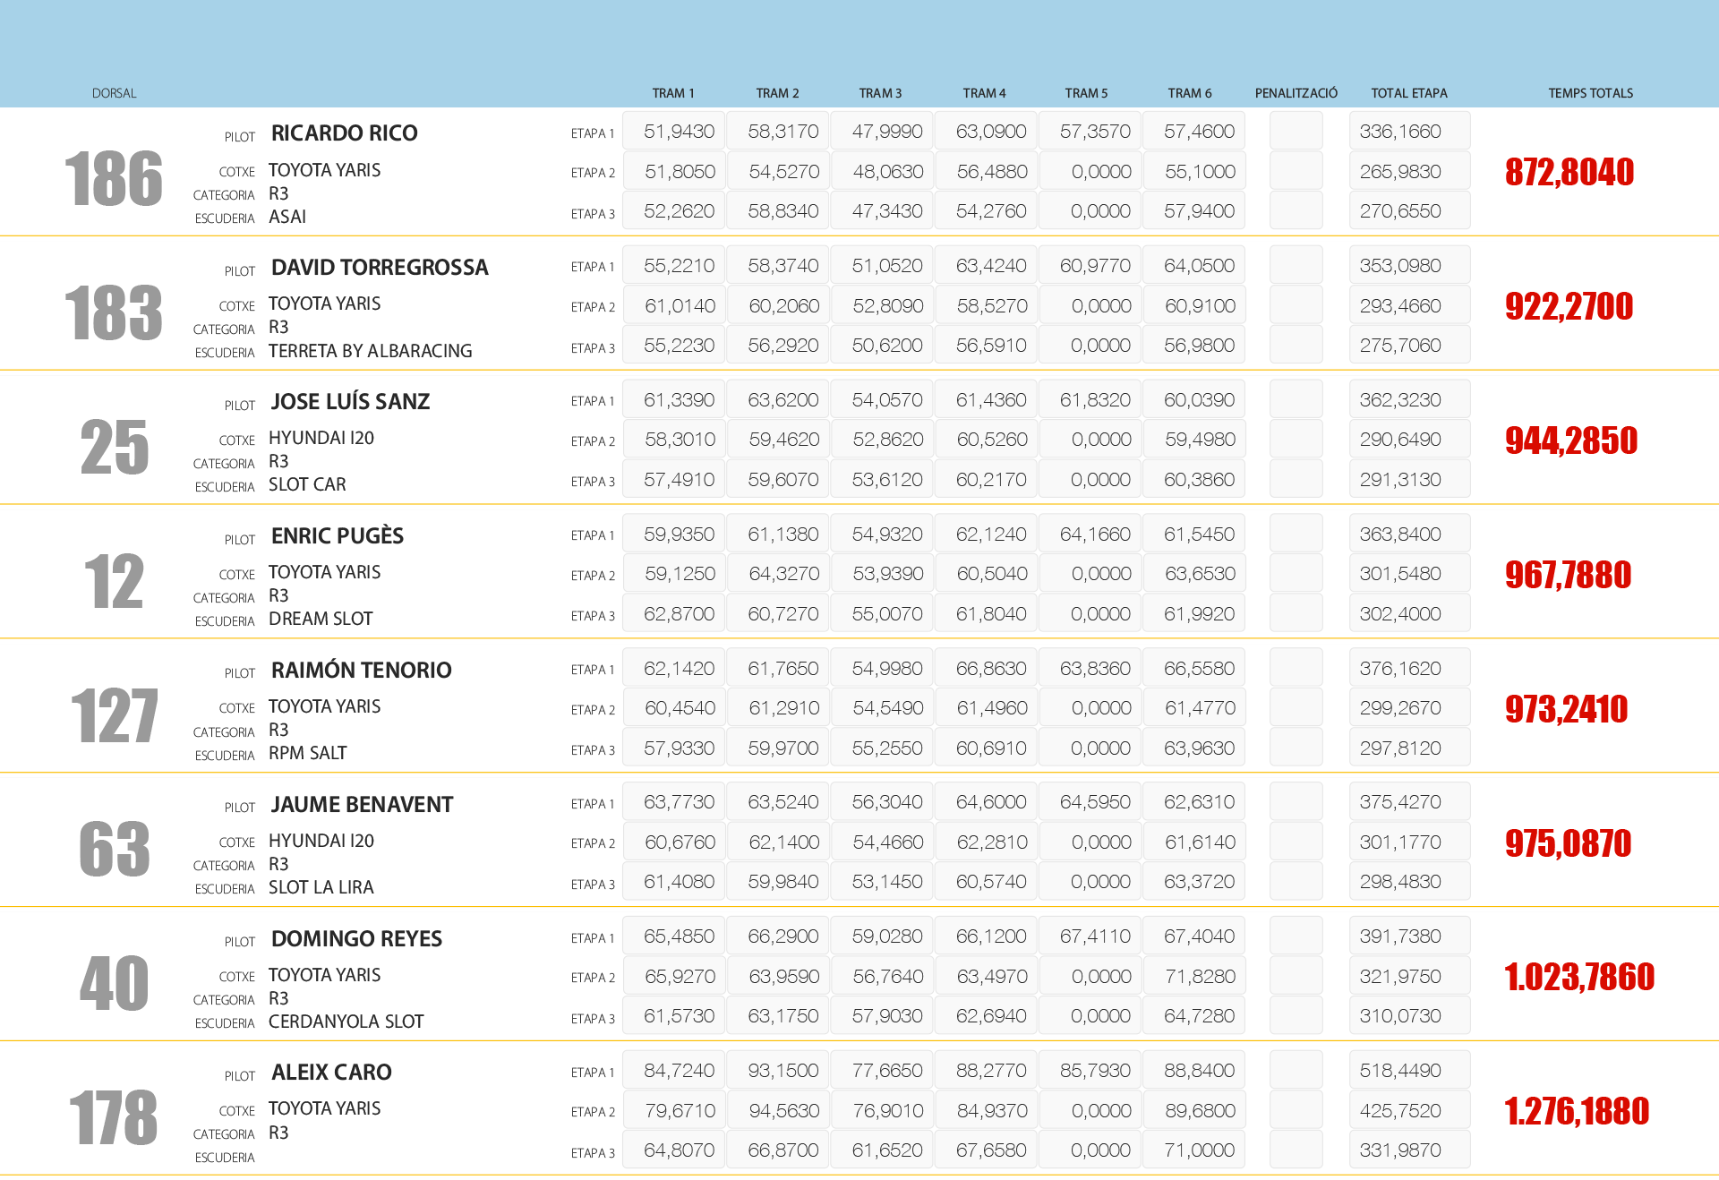Click the TOTAL ETAPA column header
Viewport: 1719px width, 1180px height.
(1408, 93)
